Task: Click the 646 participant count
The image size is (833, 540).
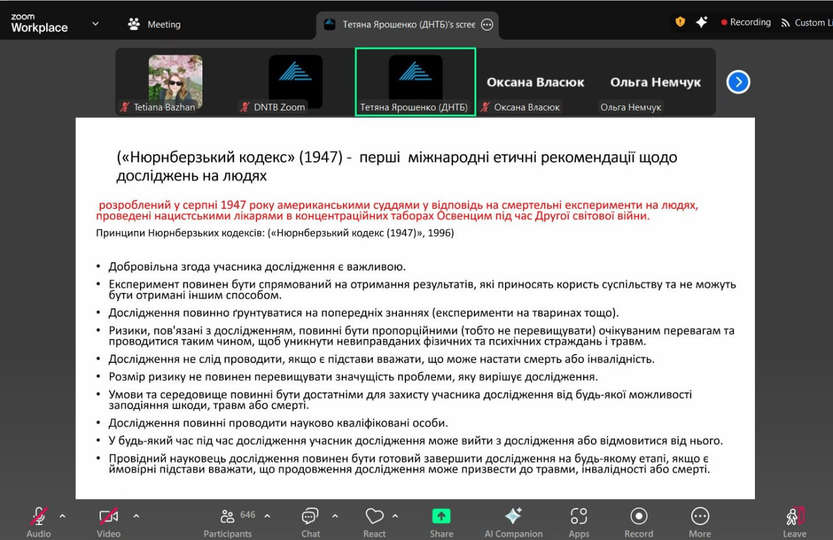Action: click(x=248, y=515)
